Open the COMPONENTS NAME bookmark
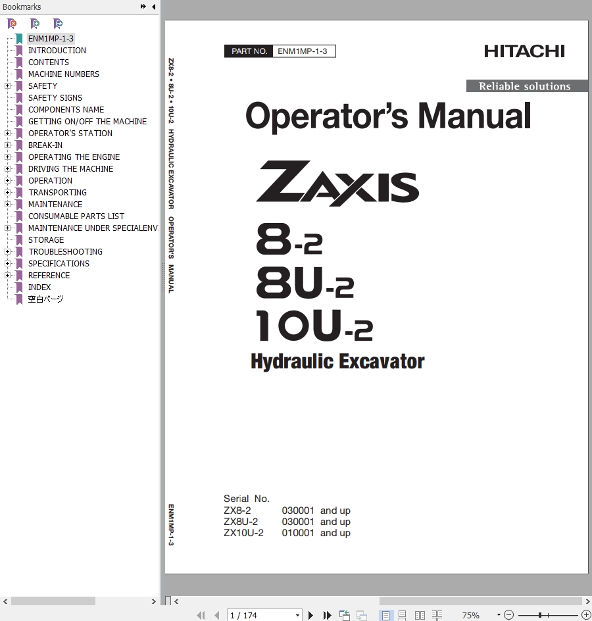The image size is (592, 621). click(66, 110)
